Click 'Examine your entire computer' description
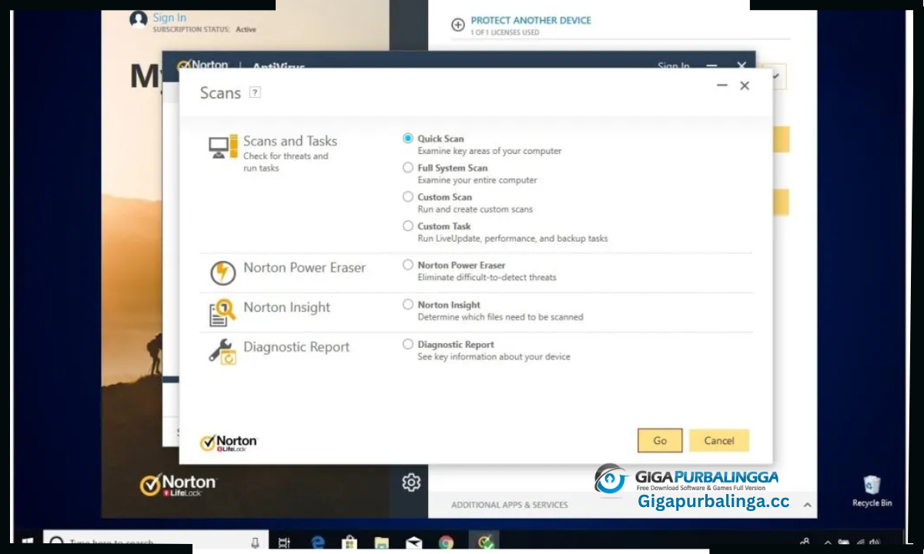Image resolution: width=924 pixels, height=554 pixels. point(477,180)
